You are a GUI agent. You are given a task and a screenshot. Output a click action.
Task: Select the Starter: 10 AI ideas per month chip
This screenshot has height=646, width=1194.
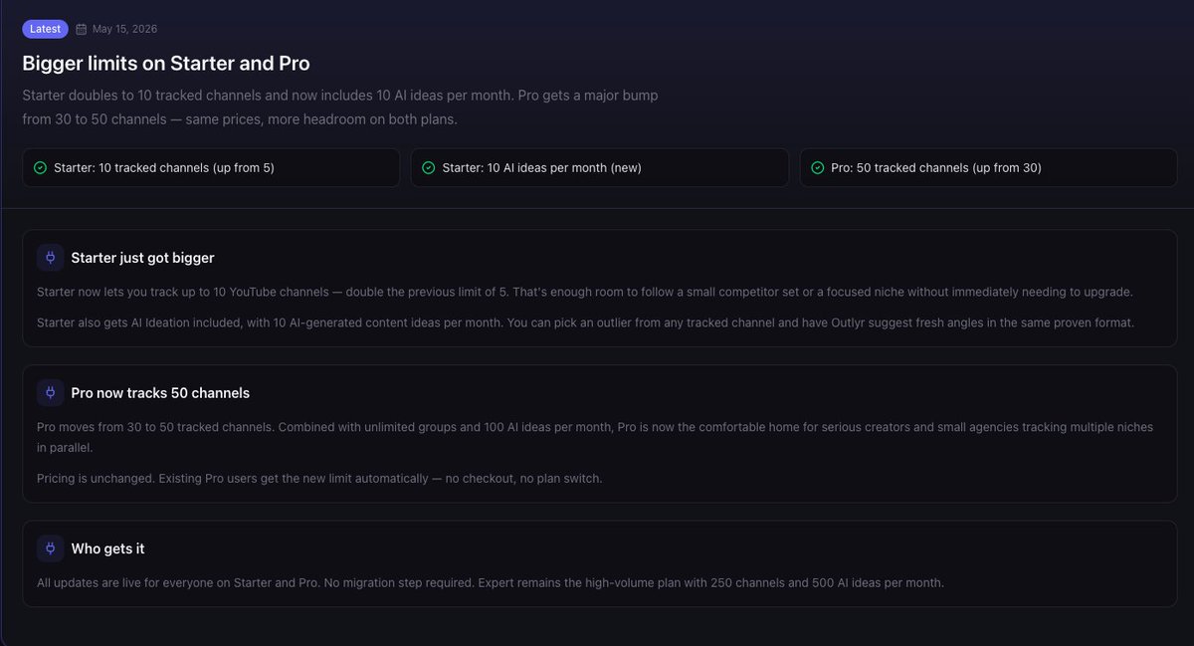point(600,168)
